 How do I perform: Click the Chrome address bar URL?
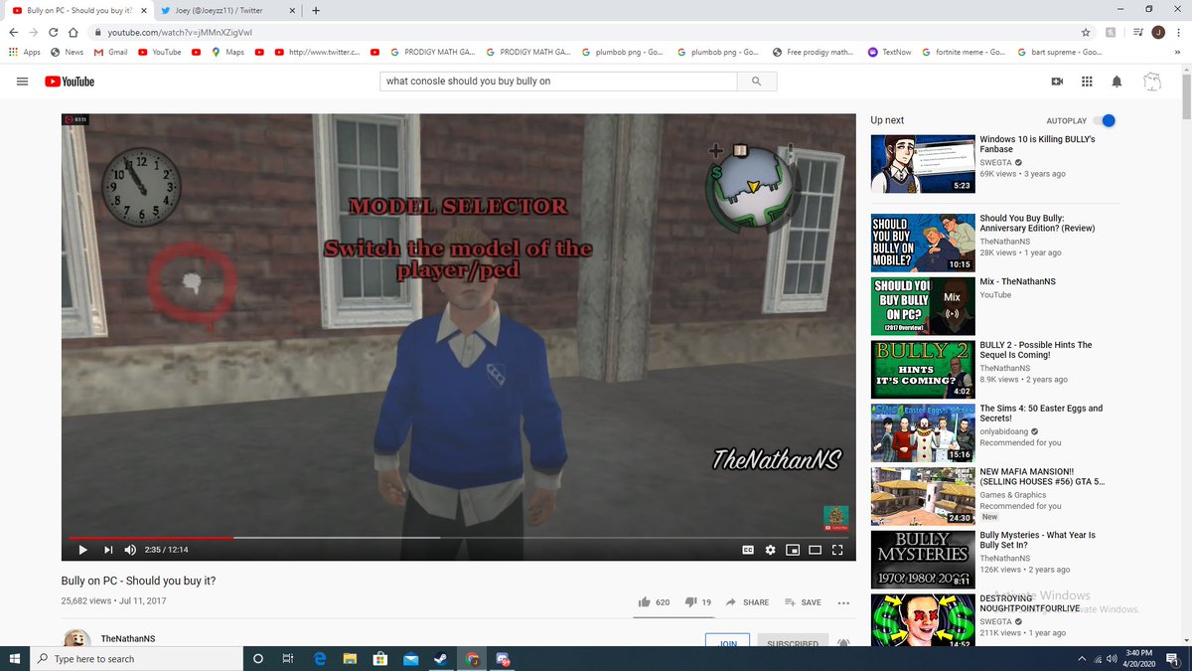[x=180, y=32]
